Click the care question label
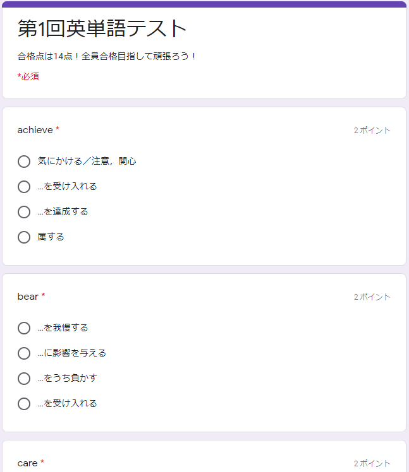Screen dimensions: 409x472 coord(27,463)
